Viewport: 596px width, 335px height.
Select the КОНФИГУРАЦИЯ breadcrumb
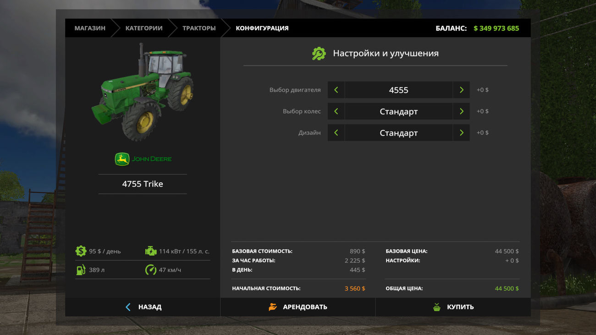[x=262, y=28]
